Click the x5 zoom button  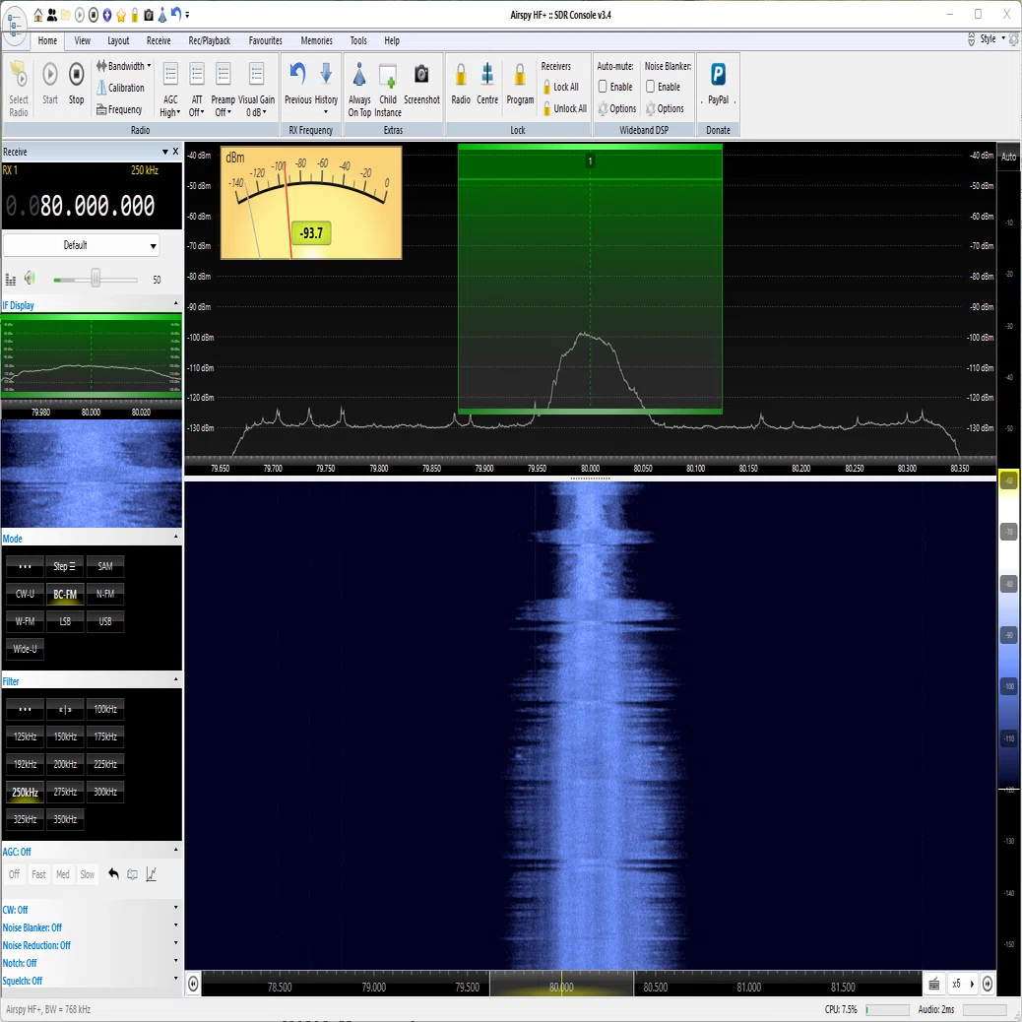[x=956, y=984]
